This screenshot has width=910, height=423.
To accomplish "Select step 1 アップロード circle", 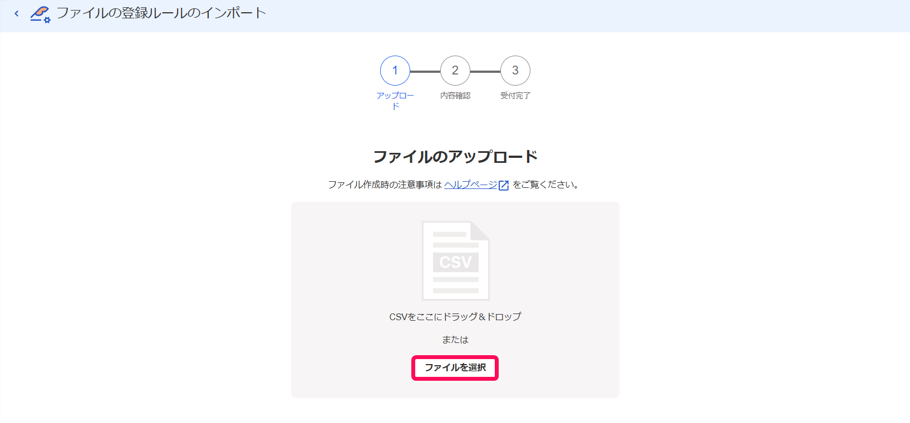I will pyautogui.click(x=395, y=71).
